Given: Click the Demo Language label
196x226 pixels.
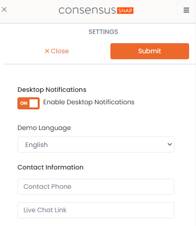Looking at the screenshot, I should click(x=44, y=128).
